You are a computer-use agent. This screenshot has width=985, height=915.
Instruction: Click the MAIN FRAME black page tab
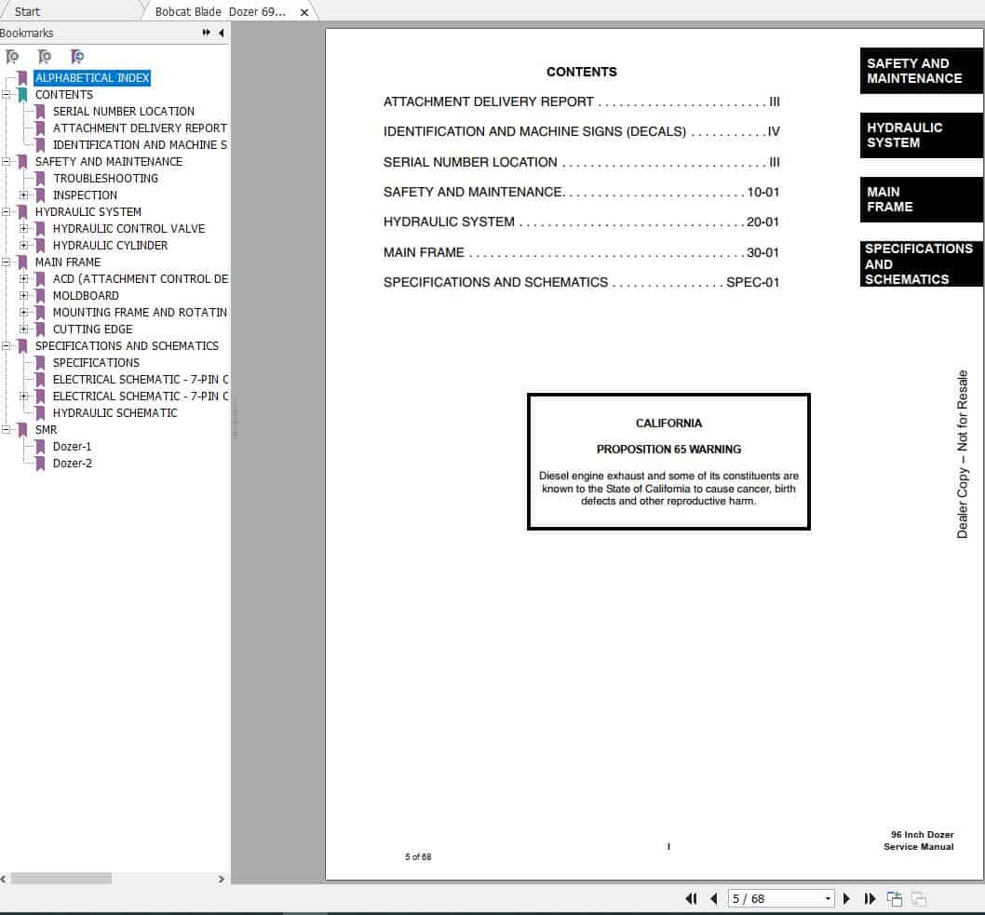point(921,200)
